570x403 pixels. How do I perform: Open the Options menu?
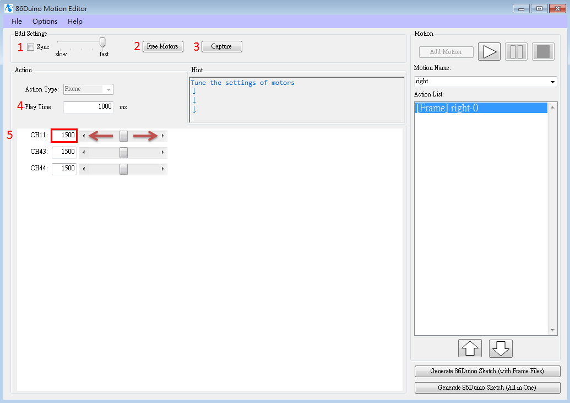click(x=45, y=22)
